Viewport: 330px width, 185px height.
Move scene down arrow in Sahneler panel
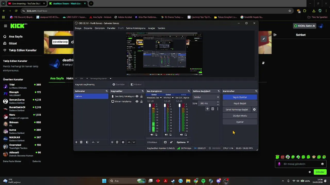pos(98,142)
